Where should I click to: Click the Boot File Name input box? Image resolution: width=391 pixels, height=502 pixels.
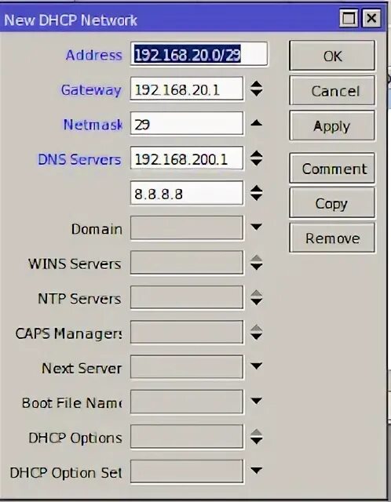tap(187, 402)
